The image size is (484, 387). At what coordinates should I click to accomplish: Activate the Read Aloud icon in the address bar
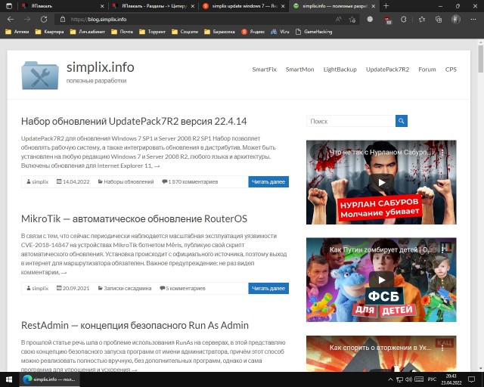click(338, 20)
